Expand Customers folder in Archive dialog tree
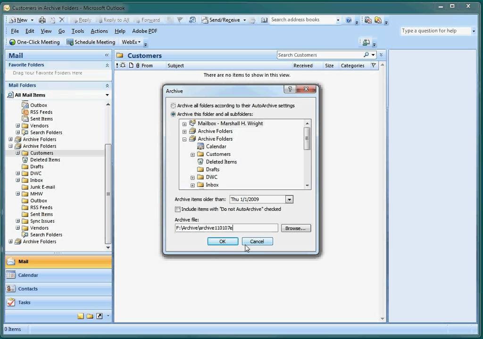This screenshot has height=339, width=483. click(x=192, y=154)
